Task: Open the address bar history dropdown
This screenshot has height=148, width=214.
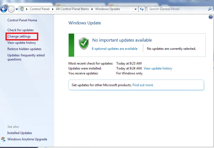Action: coord(135,9)
